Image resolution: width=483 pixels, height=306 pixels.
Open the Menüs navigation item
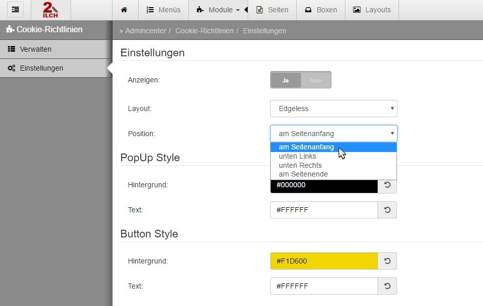coord(164,10)
